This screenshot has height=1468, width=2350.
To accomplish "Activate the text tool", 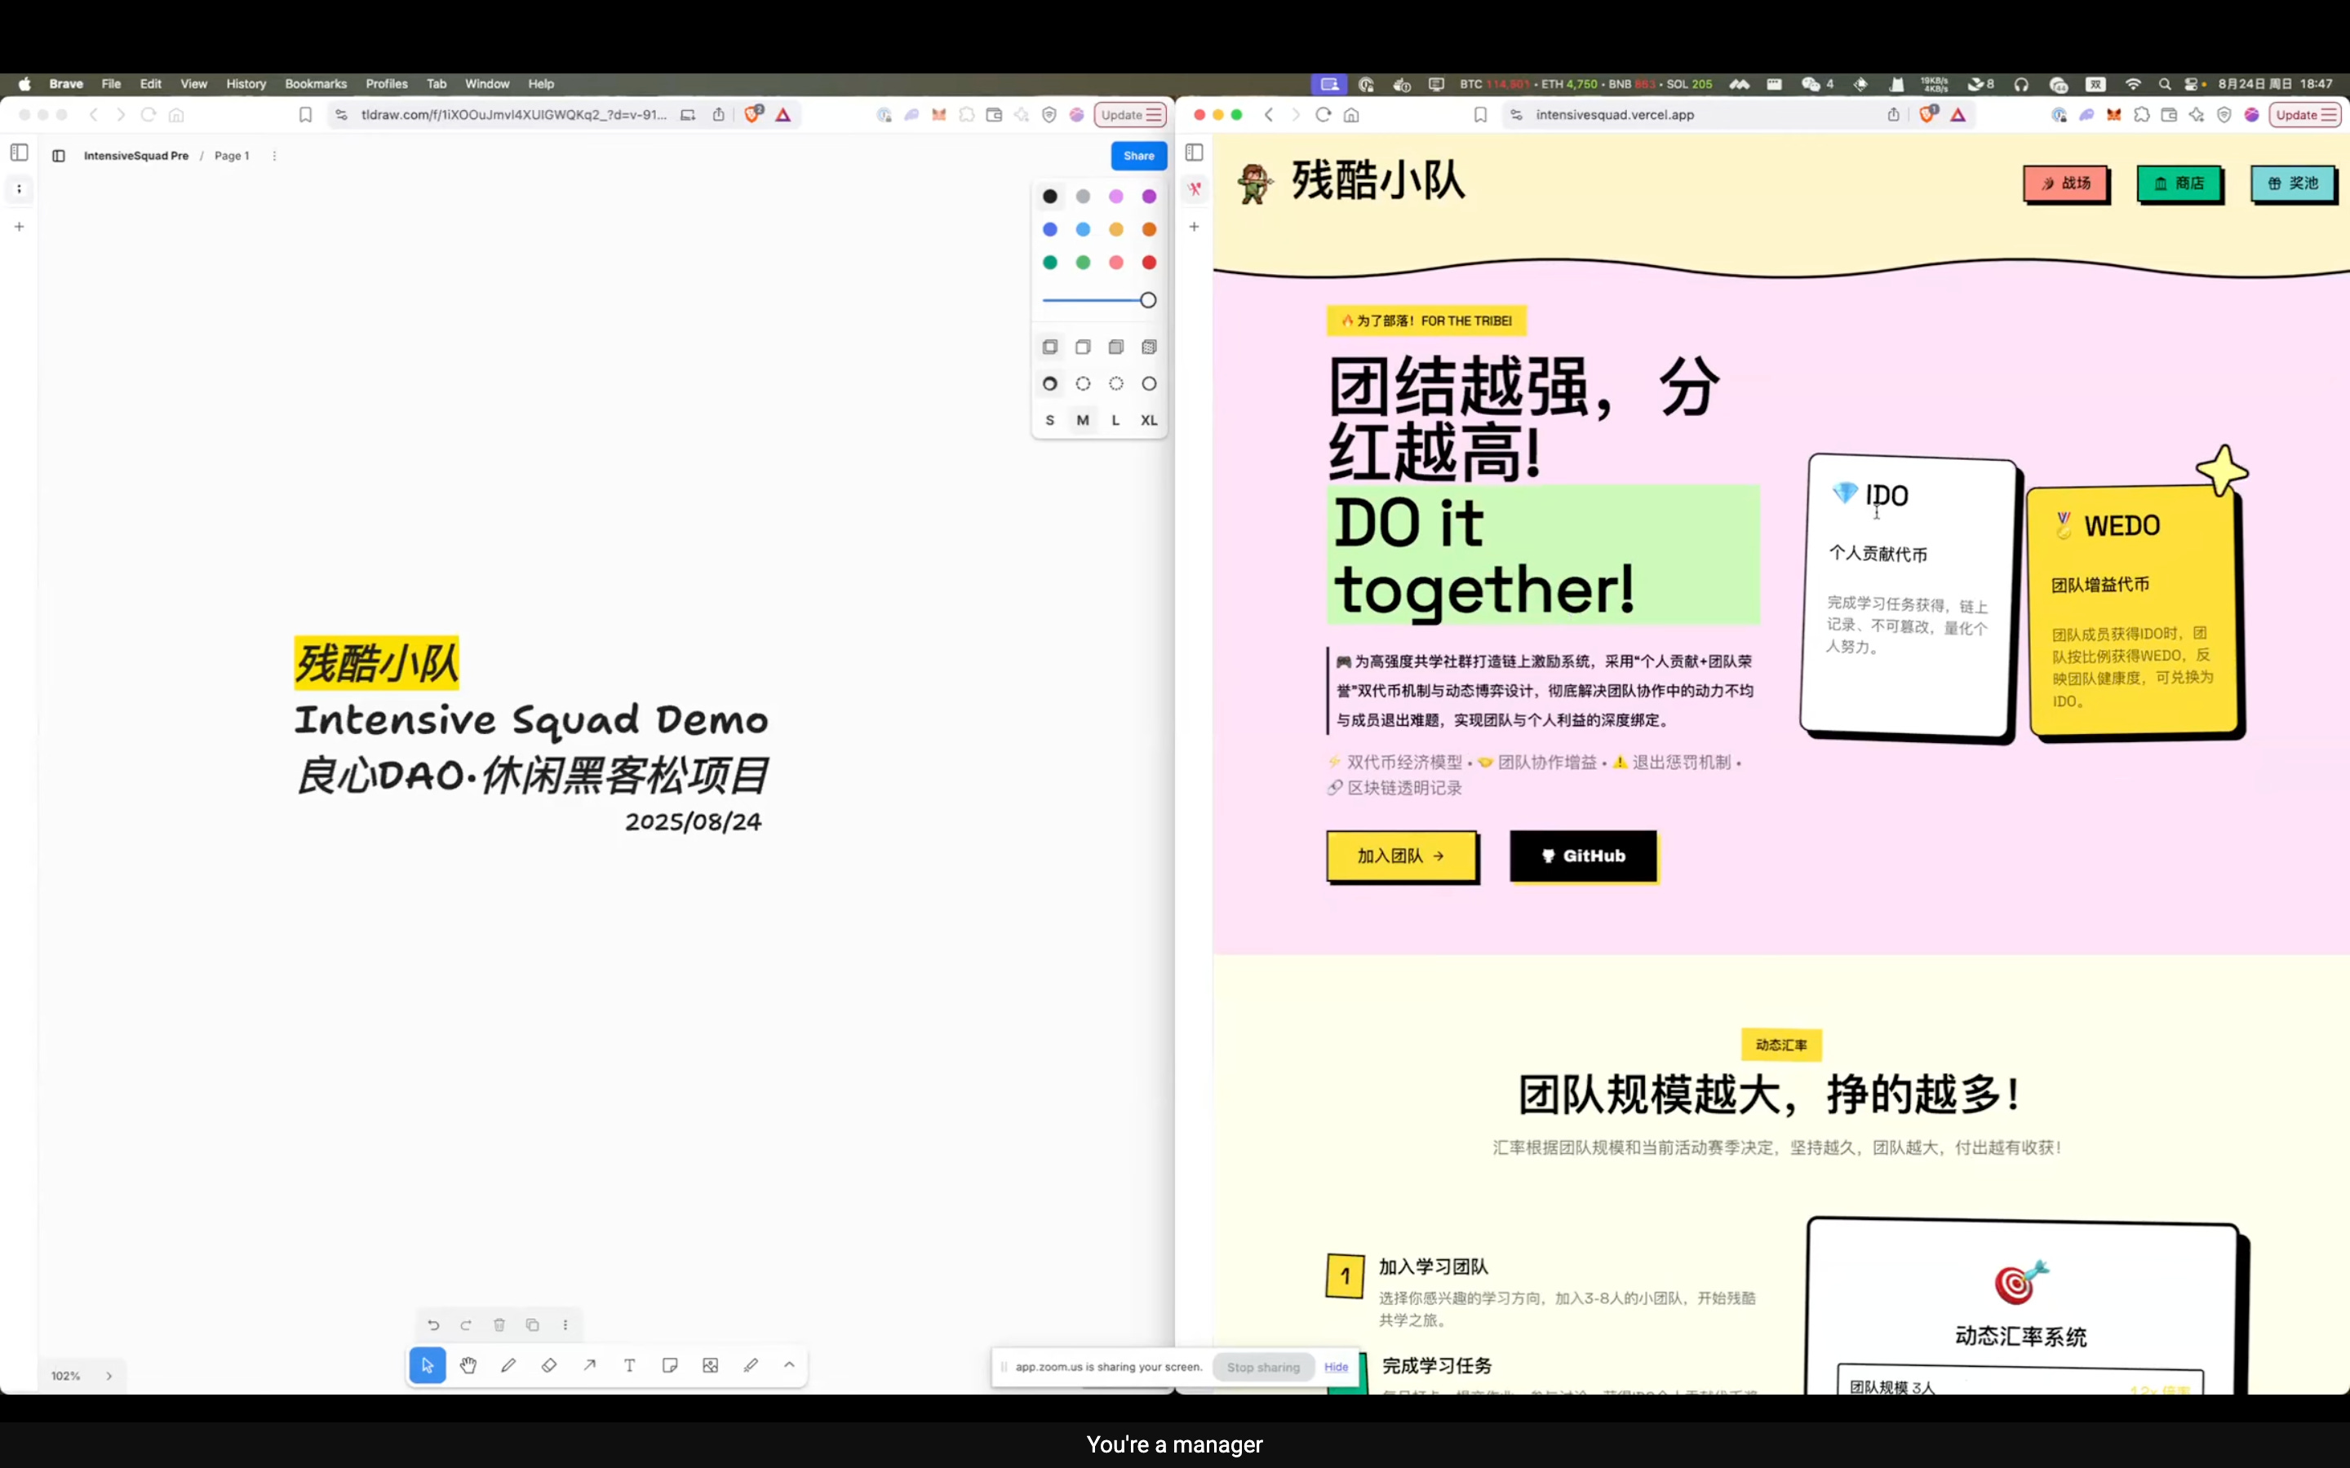I will [629, 1365].
